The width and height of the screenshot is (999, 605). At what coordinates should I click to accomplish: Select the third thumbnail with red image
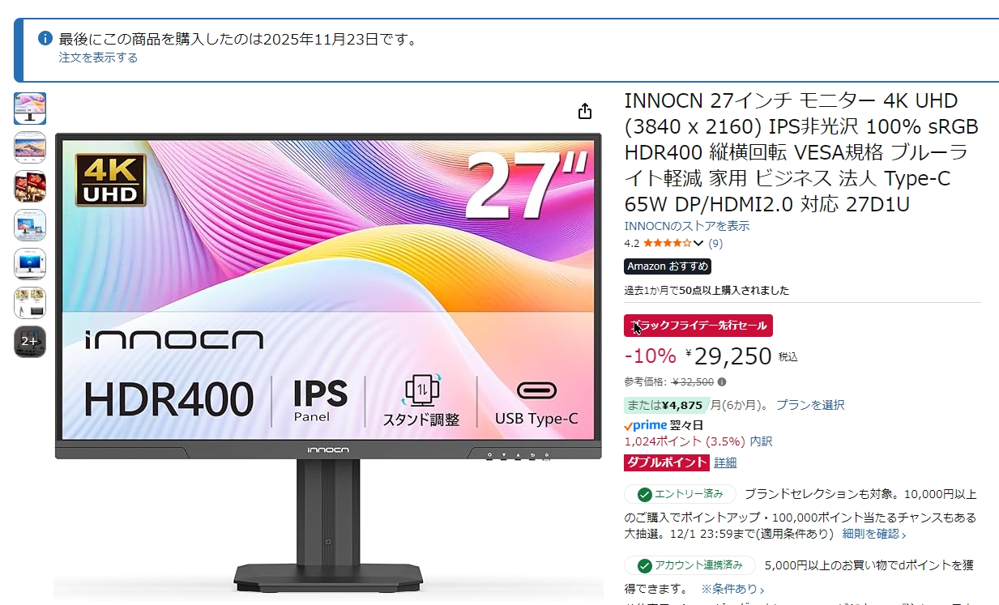[x=30, y=186]
